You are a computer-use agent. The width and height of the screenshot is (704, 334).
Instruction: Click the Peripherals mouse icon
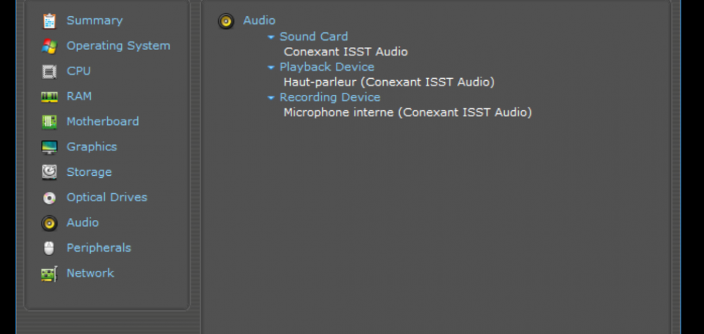pos(49,248)
